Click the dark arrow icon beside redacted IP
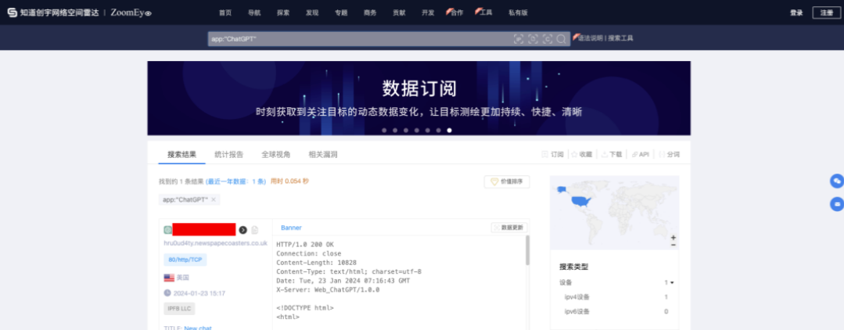The height and width of the screenshot is (330, 844). 242,230
